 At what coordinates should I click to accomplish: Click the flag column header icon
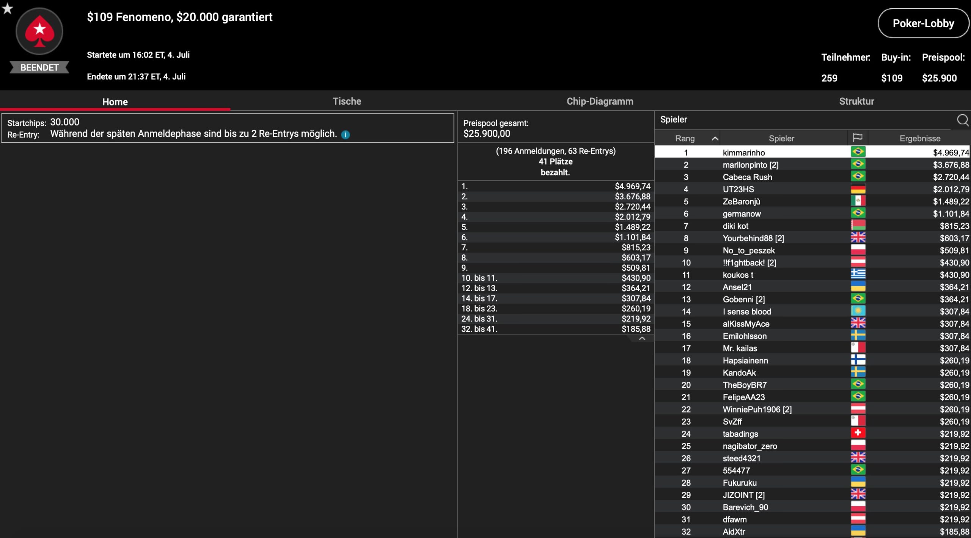858,138
